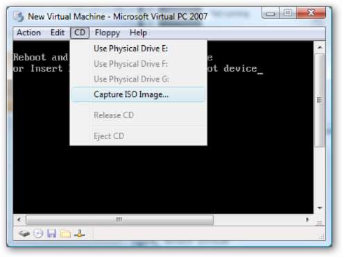342x257 pixels.
Task: Select Release CD menu entry
Action: coord(138,115)
